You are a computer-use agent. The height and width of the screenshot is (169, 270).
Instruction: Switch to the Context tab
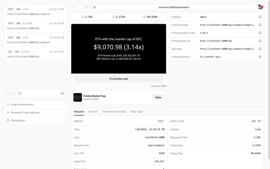[x=93, y=112]
